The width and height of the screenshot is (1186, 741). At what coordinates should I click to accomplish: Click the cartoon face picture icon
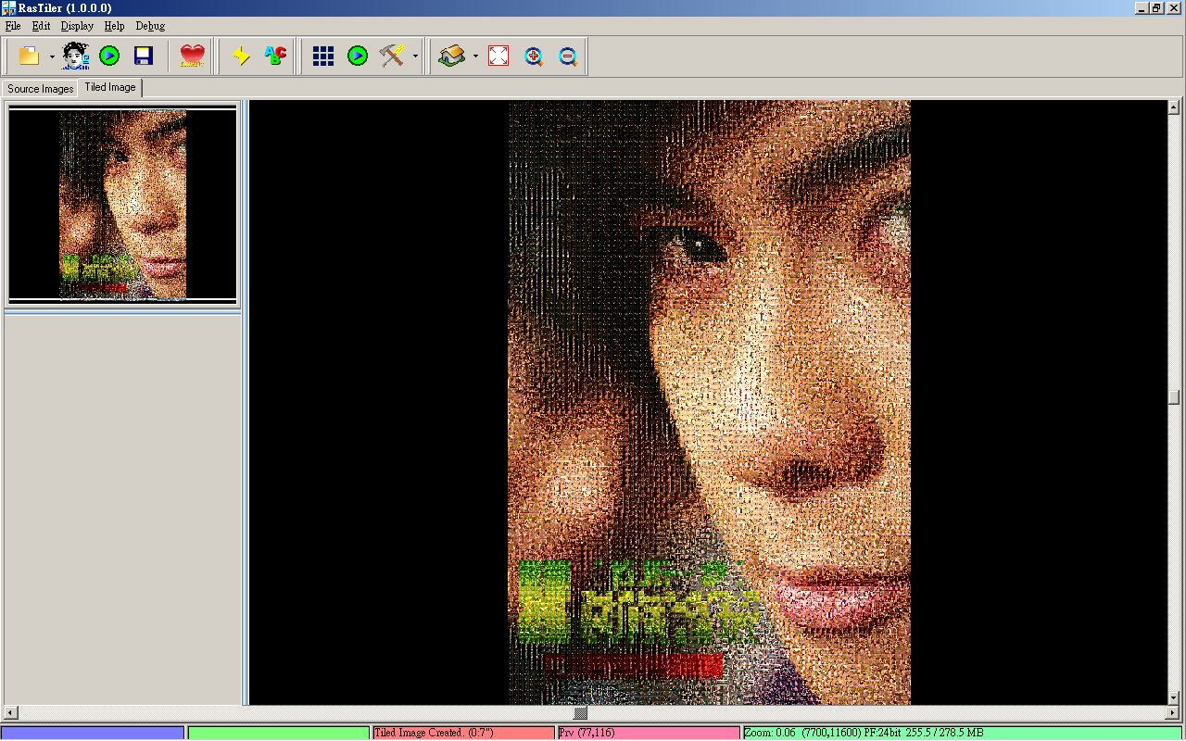(75, 56)
